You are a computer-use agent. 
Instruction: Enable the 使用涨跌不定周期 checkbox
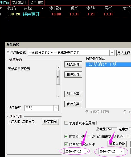click(66, 123)
